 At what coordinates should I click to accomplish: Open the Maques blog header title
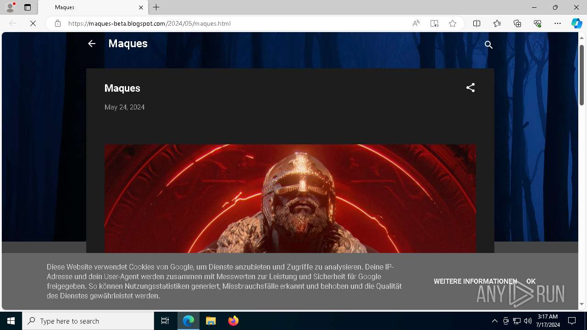coord(128,44)
